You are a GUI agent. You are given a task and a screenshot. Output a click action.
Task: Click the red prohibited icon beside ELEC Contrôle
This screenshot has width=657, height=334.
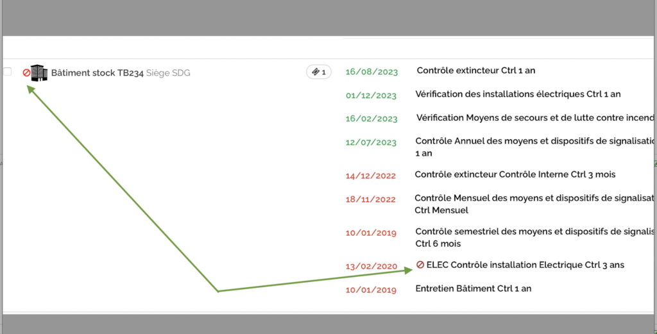tap(420, 264)
